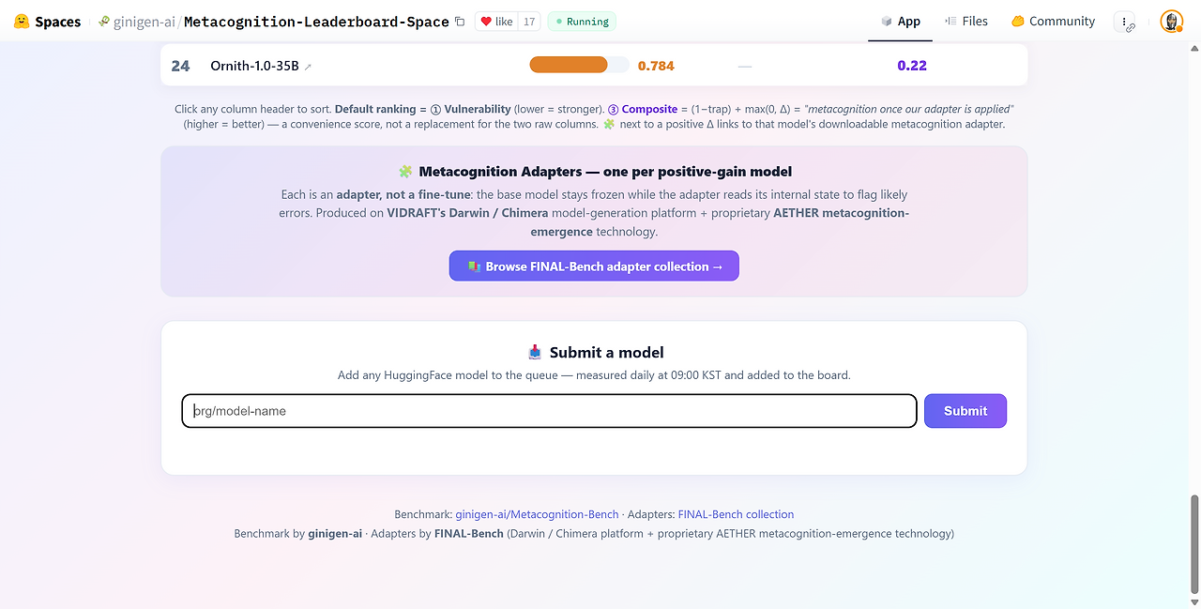Select the 0.784 vulnerability score
This screenshot has height=609, width=1201.
tap(656, 66)
